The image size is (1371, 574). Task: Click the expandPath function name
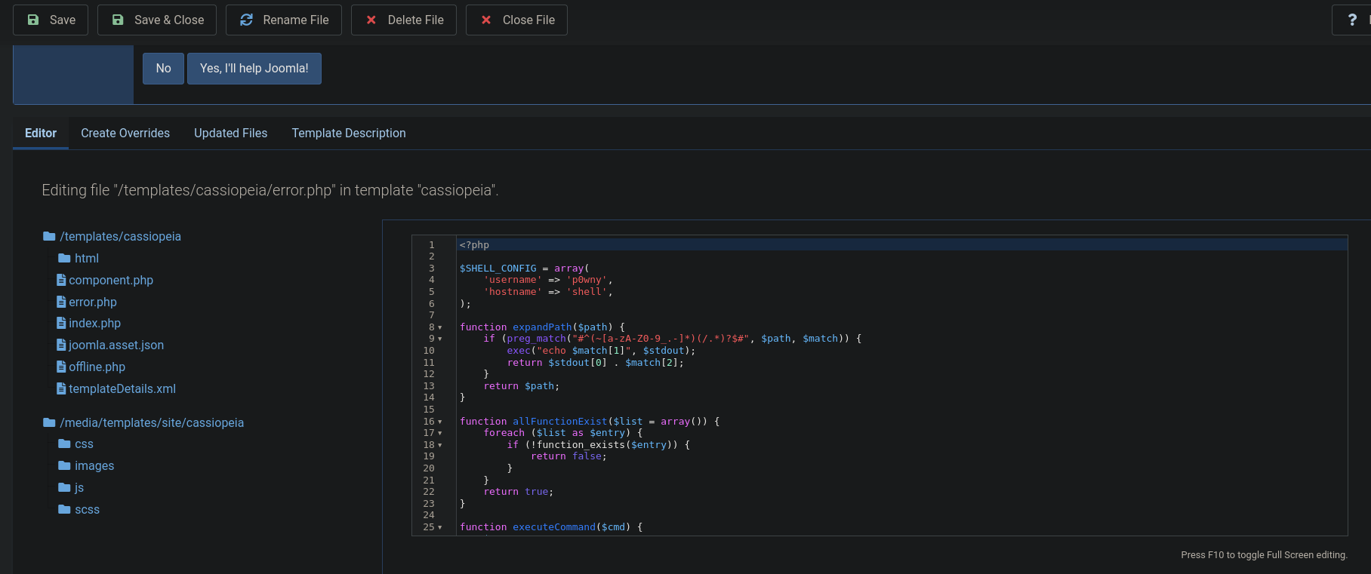point(542,327)
